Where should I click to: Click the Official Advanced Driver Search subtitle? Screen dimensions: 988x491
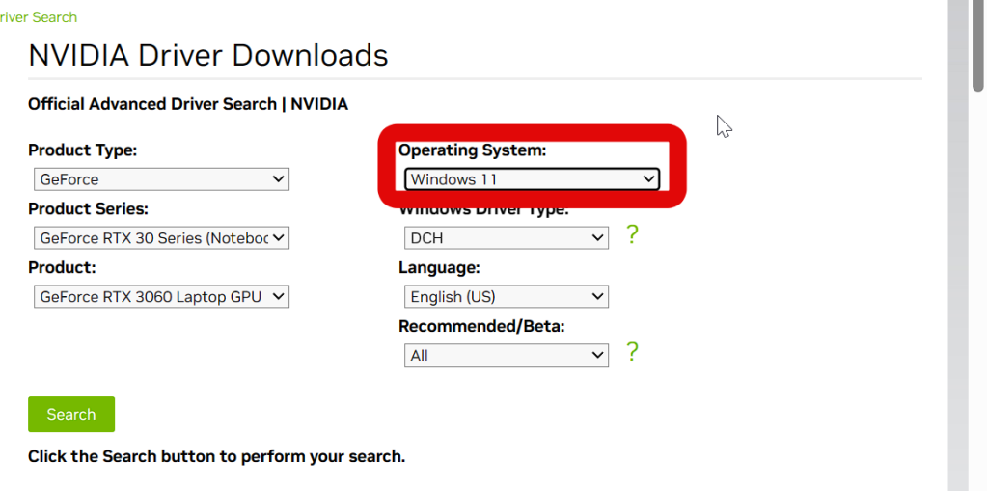point(188,104)
